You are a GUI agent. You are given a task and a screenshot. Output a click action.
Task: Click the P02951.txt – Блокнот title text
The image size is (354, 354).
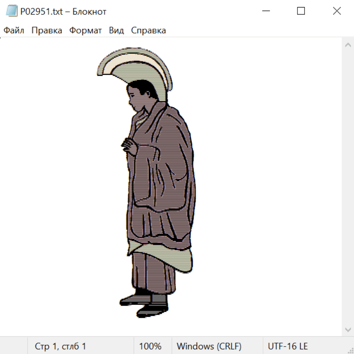point(63,11)
